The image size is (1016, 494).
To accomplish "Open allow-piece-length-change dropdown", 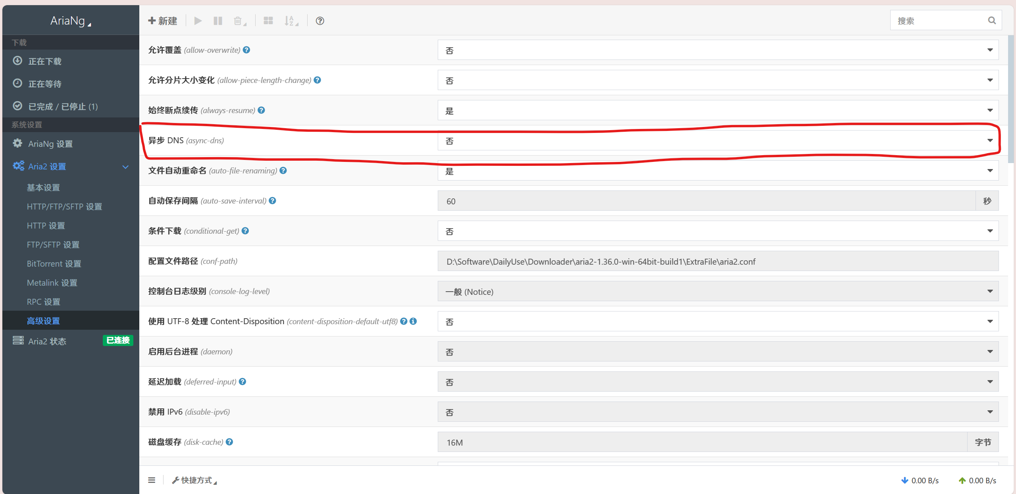I will (x=718, y=80).
